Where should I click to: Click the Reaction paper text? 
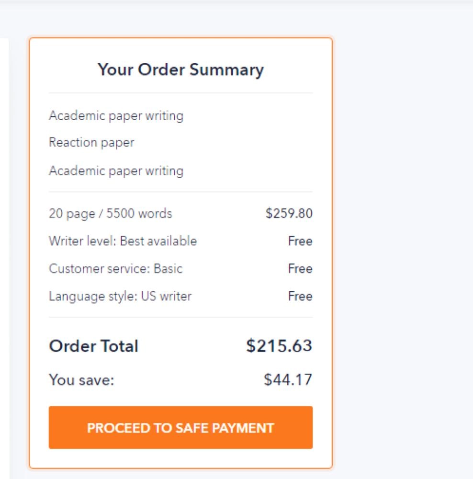point(91,143)
